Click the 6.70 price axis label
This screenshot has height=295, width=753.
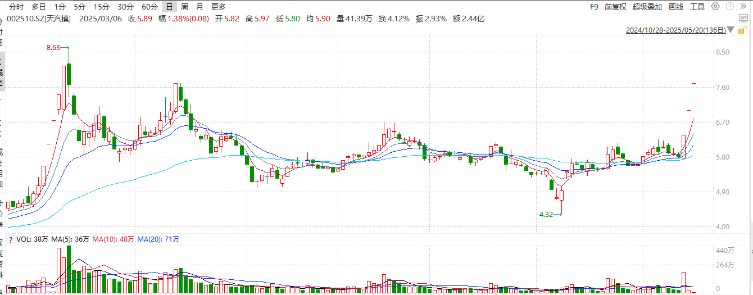[x=722, y=122]
